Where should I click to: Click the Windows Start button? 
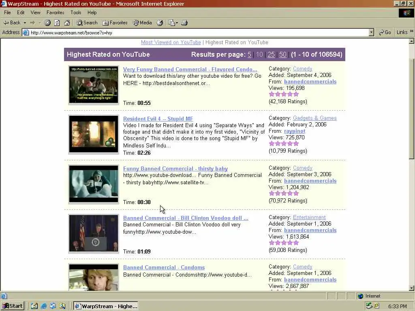pos(13,306)
